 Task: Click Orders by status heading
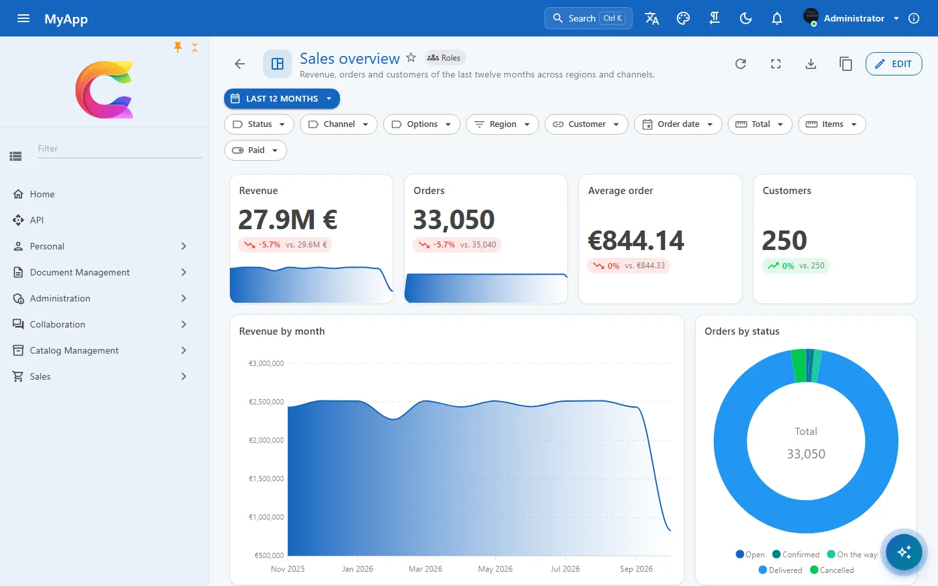click(742, 331)
